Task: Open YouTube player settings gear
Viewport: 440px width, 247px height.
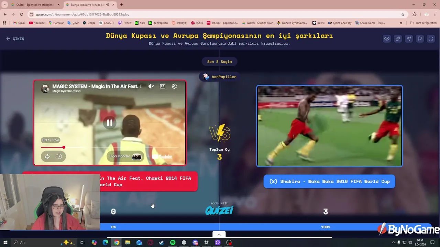Action: click(x=174, y=86)
